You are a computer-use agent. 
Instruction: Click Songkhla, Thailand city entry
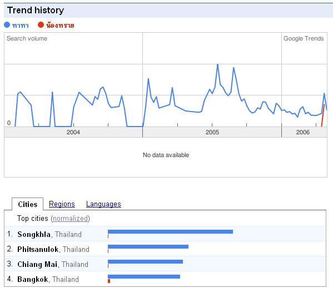[49, 234]
